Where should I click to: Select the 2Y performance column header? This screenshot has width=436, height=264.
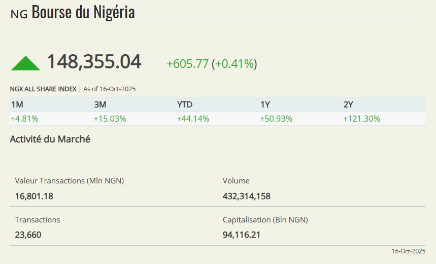pyautogui.click(x=348, y=104)
